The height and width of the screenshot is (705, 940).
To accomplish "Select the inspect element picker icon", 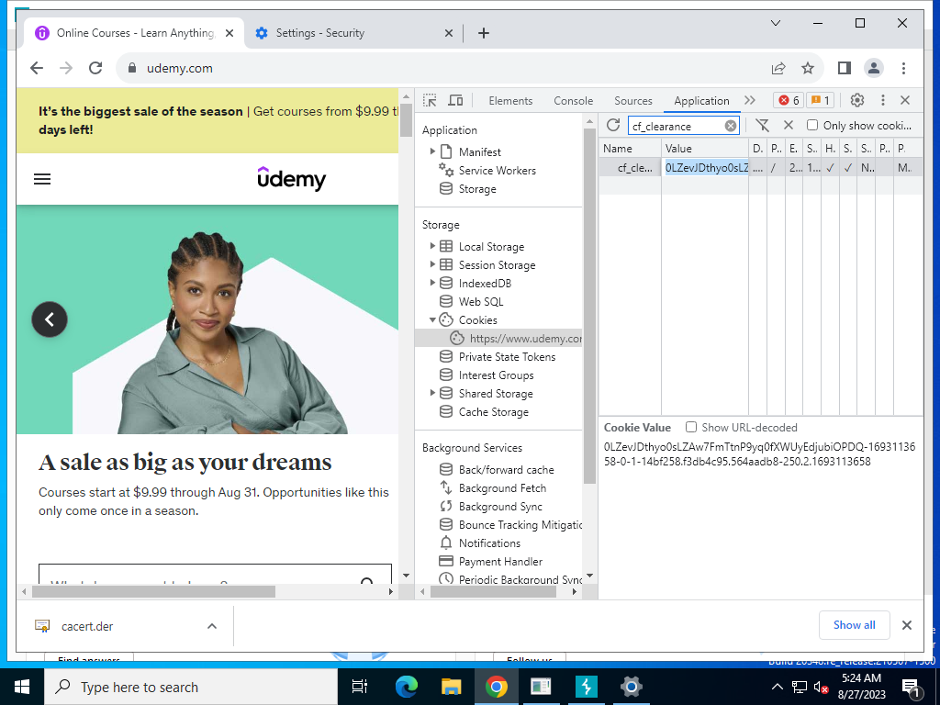I will tap(430, 100).
